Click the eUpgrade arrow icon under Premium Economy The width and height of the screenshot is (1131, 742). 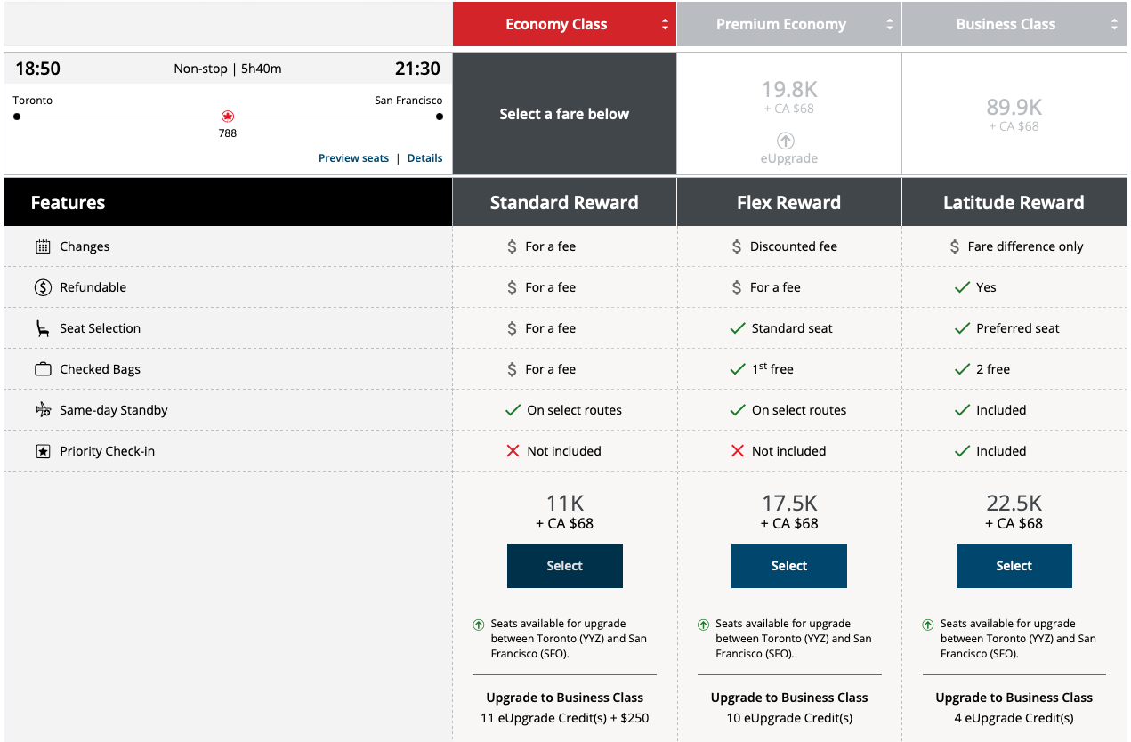point(786,141)
